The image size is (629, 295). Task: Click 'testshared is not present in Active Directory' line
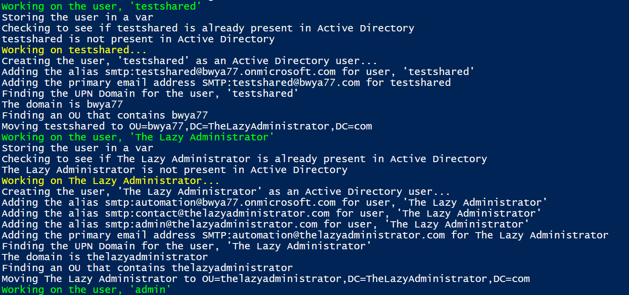(138, 39)
